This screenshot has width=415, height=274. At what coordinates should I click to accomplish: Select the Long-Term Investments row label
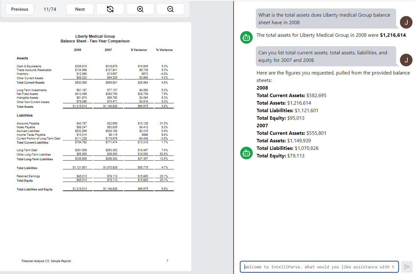(31, 90)
